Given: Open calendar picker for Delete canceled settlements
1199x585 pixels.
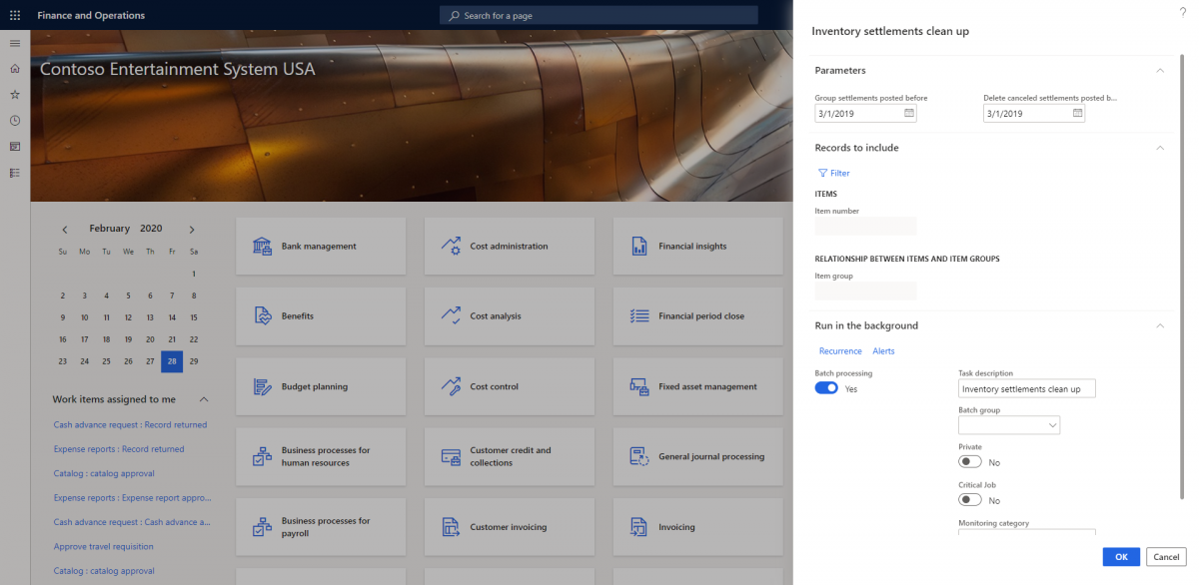Looking at the screenshot, I should point(1077,114).
